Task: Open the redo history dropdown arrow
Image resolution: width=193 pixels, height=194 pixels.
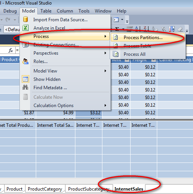Action: (15, 20)
